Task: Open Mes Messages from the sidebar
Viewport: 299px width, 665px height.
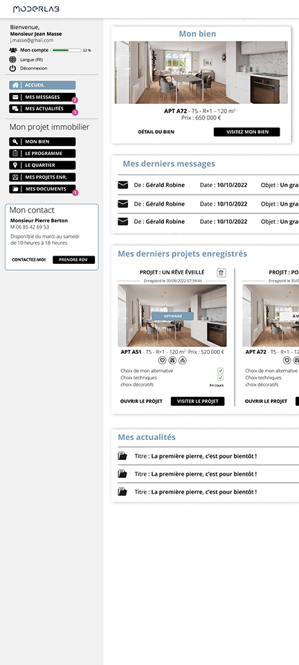Action: (x=42, y=97)
